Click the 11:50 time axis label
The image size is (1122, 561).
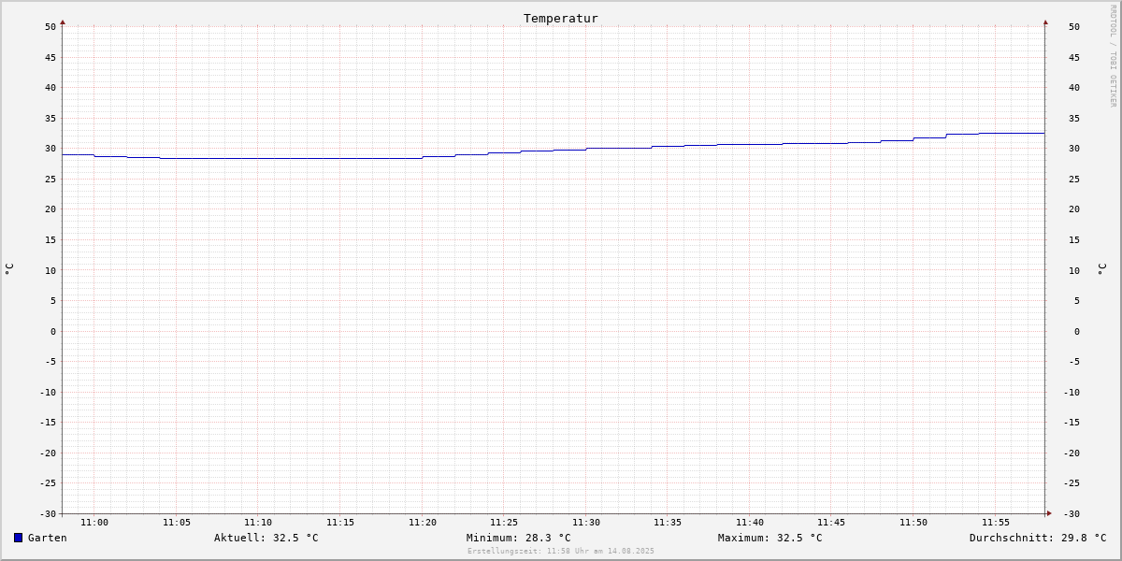point(913,523)
